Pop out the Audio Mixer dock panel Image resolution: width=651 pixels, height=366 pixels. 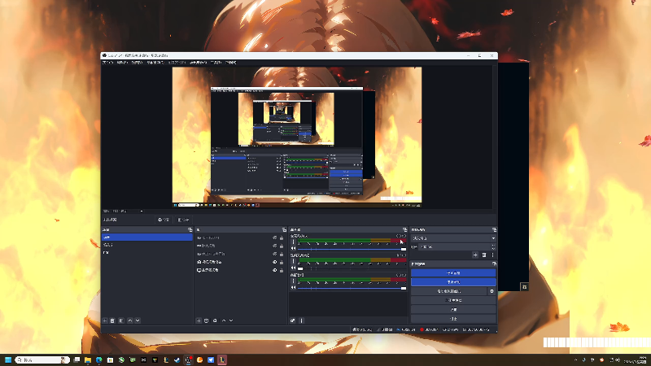pyautogui.click(x=404, y=230)
